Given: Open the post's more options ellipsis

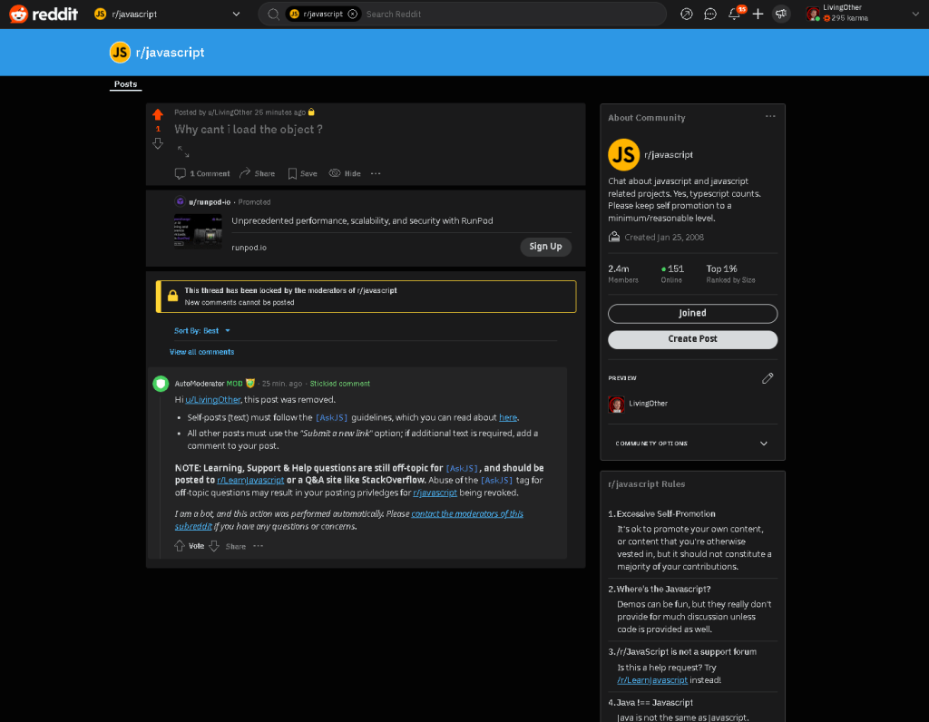Looking at the screenshot, I should click(x=376, y=173).
